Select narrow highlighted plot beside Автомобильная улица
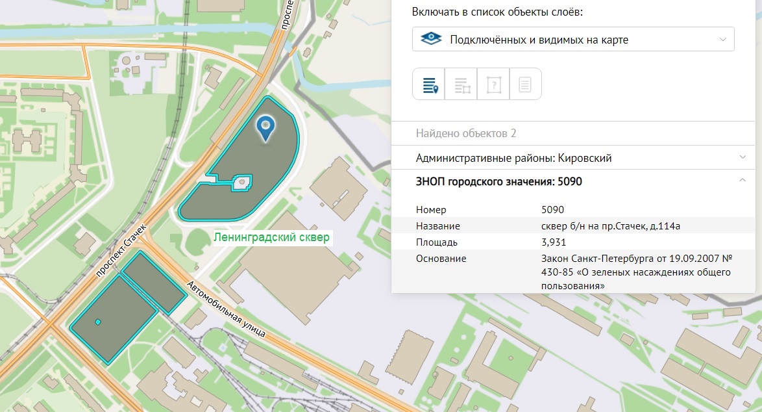Viewport: 762px width, 412px height. point(154,283)
